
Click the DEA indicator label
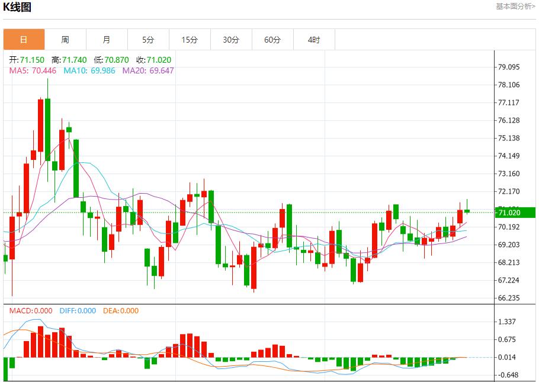tap(121, 310)
